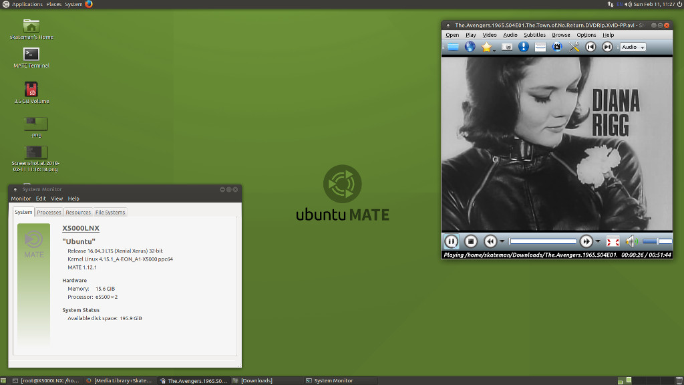Open the Subtitles menu

coord(534,35)
